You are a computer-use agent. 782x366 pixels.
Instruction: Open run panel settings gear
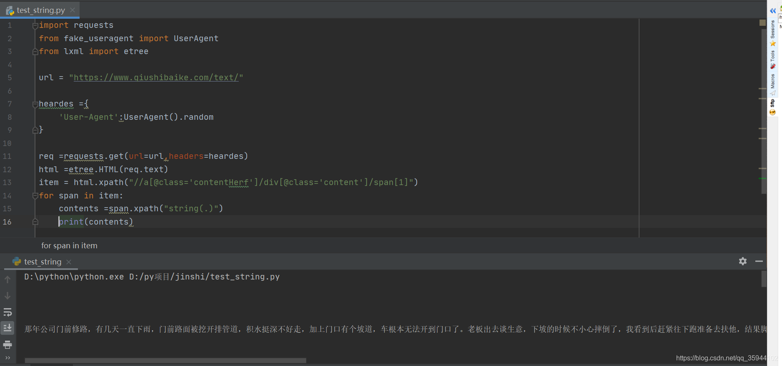click(743, 261)
